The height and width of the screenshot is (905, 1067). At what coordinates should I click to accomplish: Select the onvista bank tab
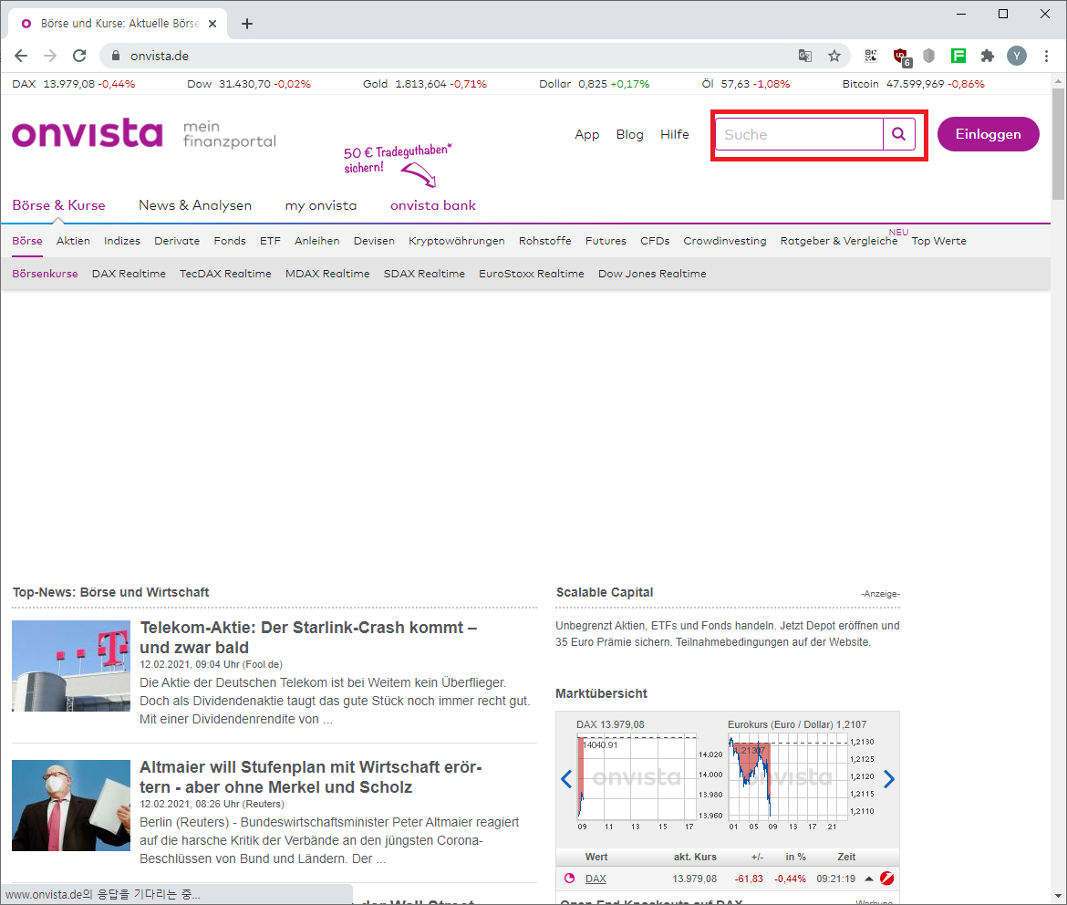pyautogui.click(x=433, y=205)
